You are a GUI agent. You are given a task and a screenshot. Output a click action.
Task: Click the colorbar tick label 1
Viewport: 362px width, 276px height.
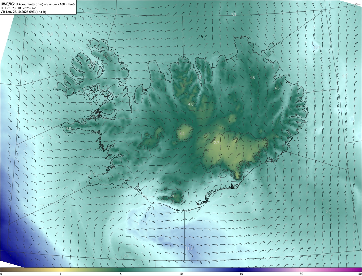61,274
